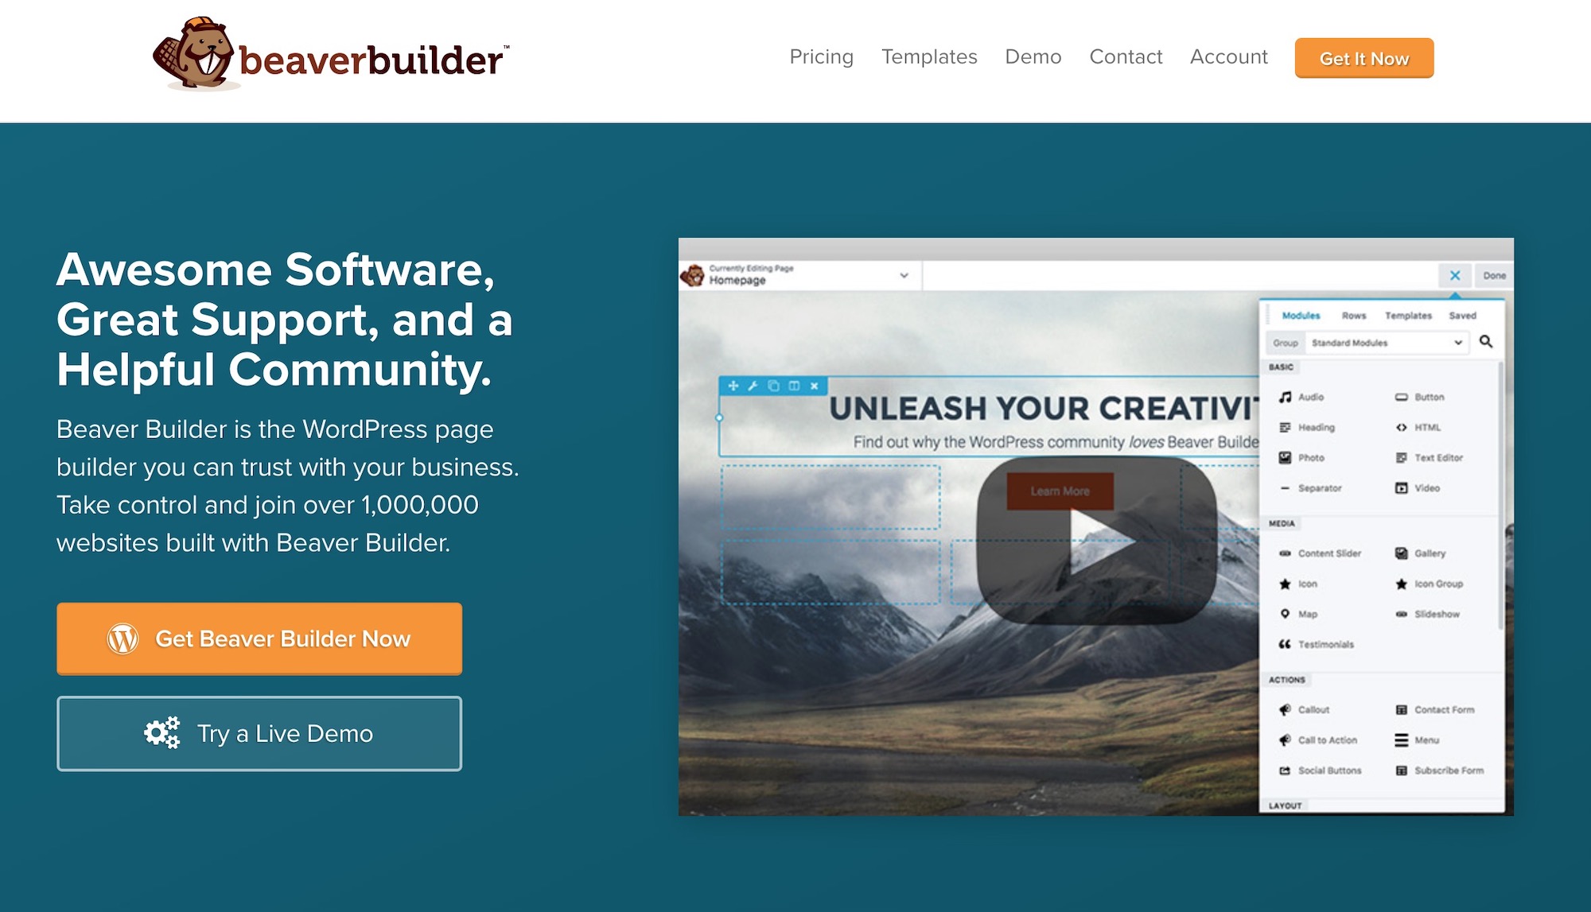Click the Audio module icon
The width and height of the screenshot is (1591, 912).
[x=1285, y=397]
